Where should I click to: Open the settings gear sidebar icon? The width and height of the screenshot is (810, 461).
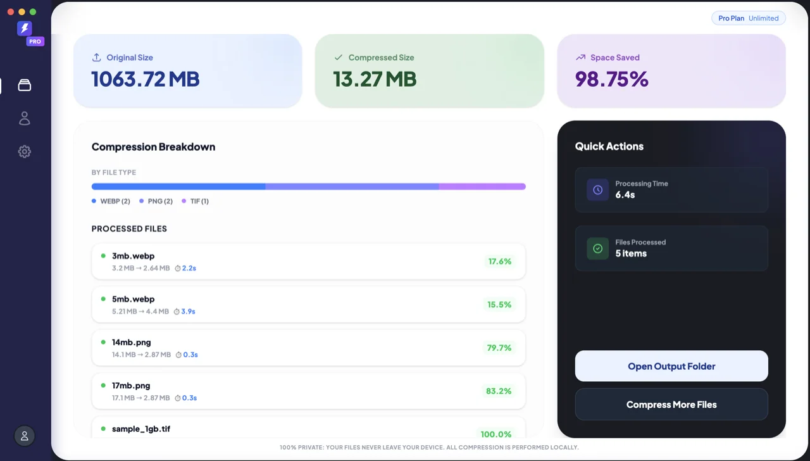coord(25,151)
